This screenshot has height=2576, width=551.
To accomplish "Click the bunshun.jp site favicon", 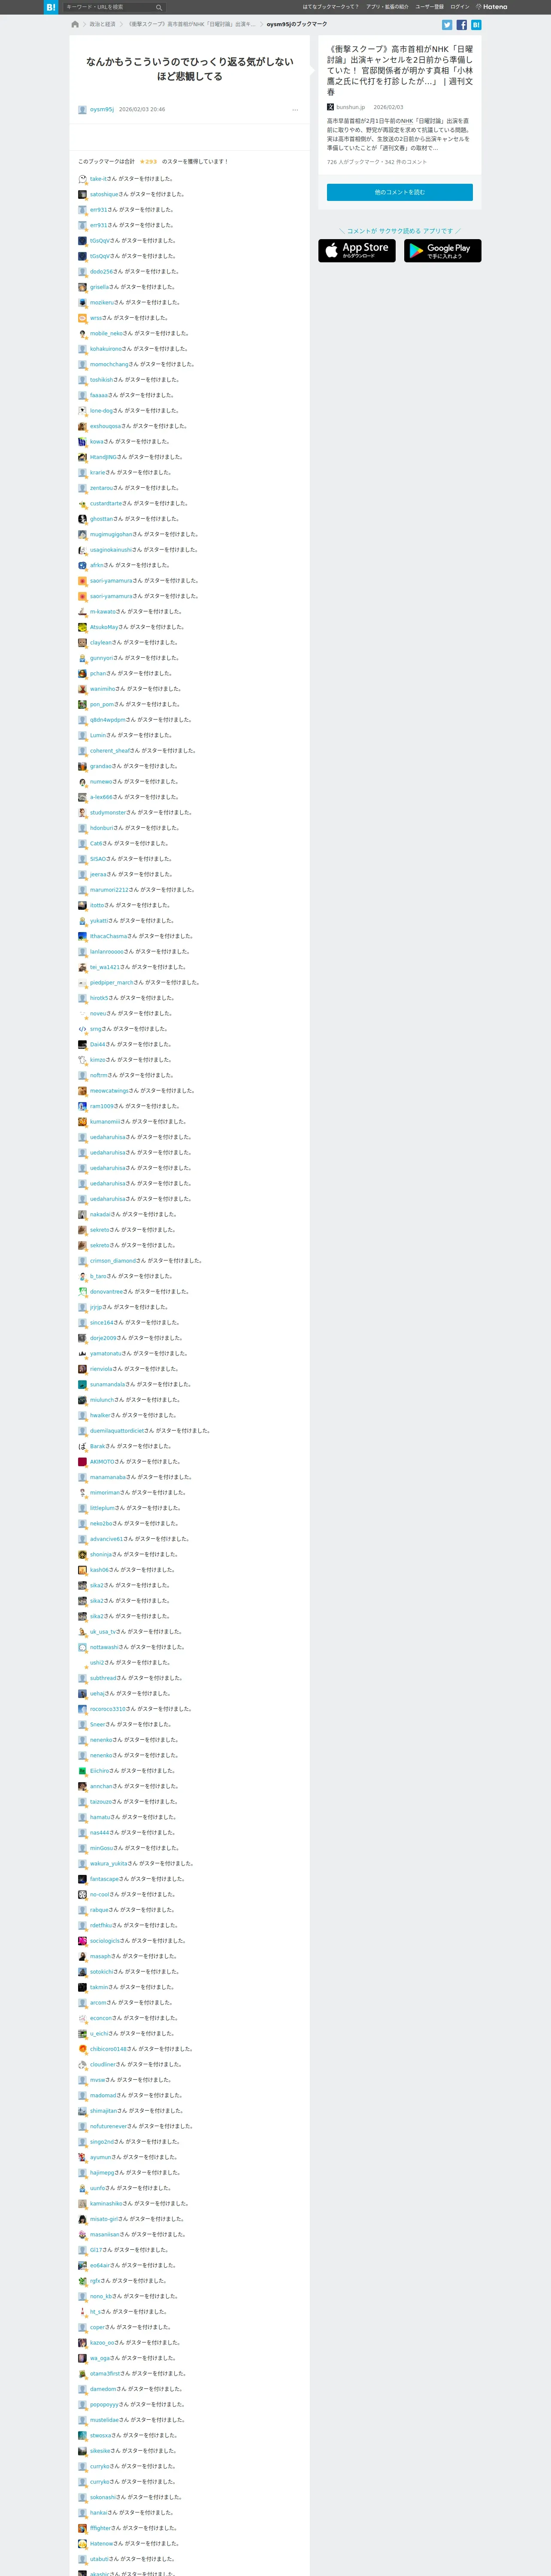I will tap(330, 107).
